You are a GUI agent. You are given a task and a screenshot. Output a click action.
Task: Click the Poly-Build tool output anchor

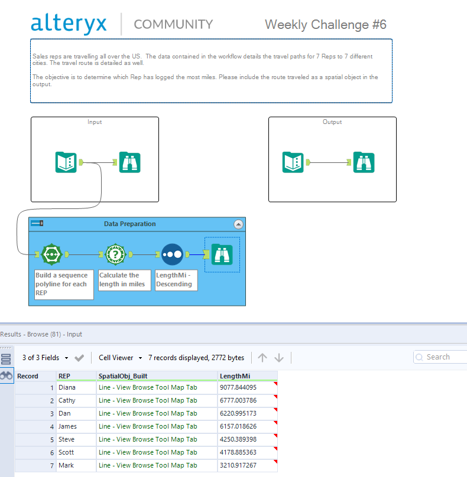[x=67, y=254]
